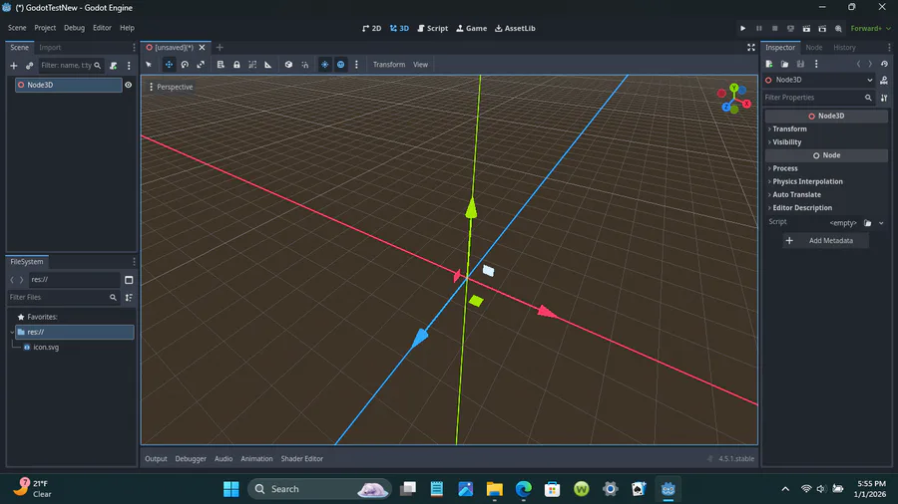Pause the running project
898x504 pixels.
coord(759,28)
